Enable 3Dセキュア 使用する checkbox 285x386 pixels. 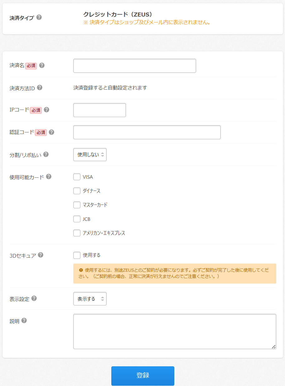(77, 255)
